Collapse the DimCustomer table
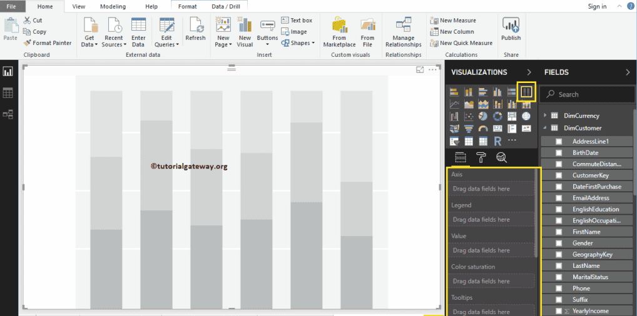The height and width of the screenshot is (316, 637). 545,128
